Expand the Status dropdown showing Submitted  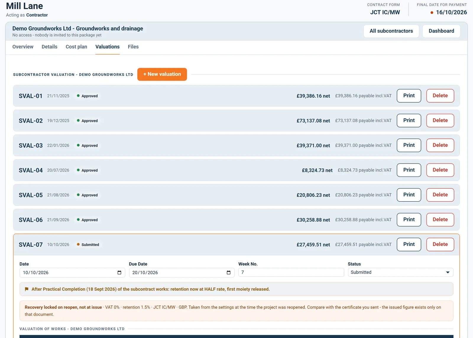(400, 272)
